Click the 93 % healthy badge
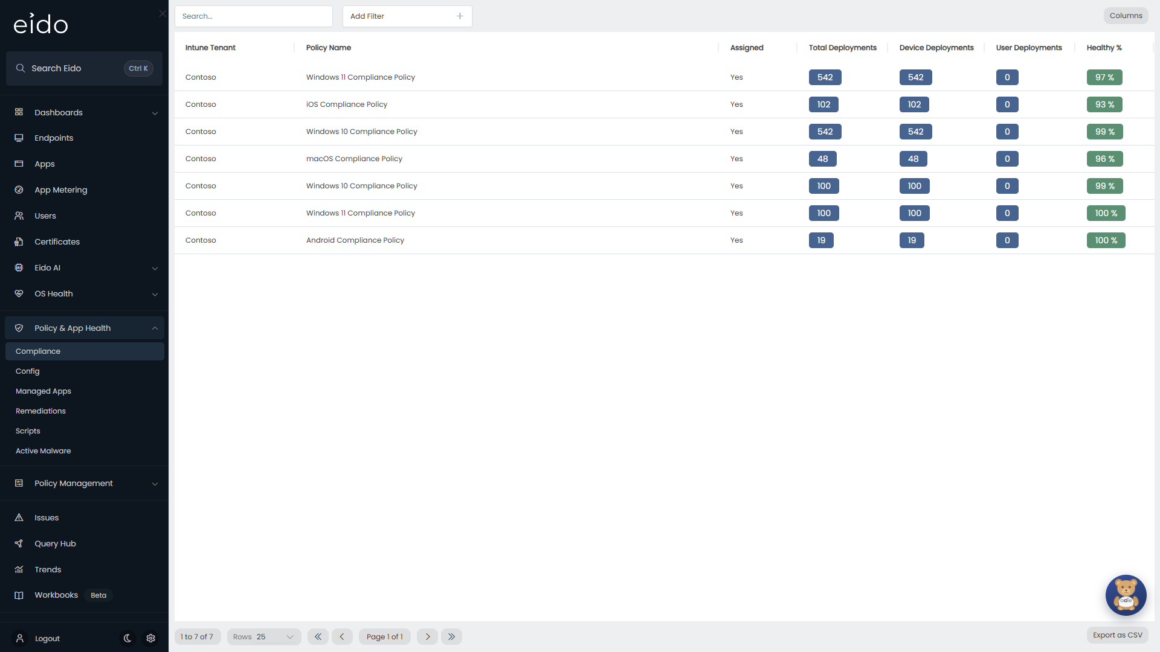Image resolution: width=1160 pixels, height=652 pixels. tap(1104, 104)
